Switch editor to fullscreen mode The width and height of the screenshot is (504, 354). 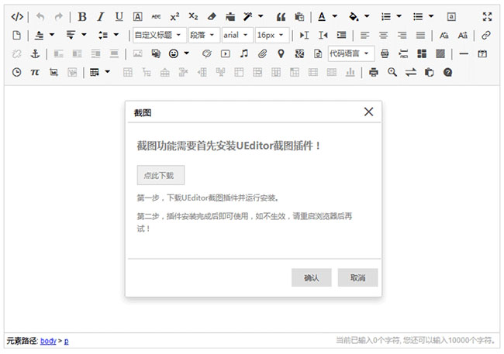tap(487, 16)
